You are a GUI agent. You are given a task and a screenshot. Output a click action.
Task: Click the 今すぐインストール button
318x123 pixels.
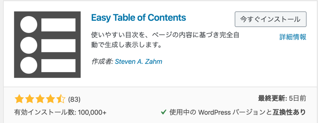click(270, 19)
